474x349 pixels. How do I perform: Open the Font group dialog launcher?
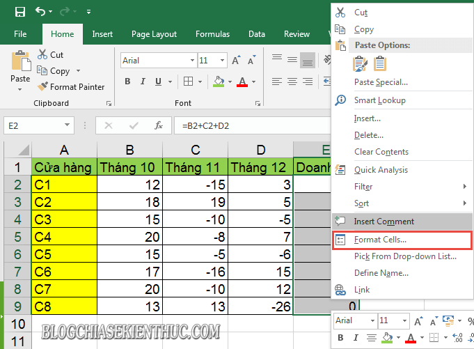point(258,103)
